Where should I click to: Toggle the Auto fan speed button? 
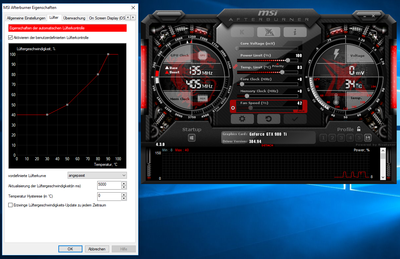point(300,111)
